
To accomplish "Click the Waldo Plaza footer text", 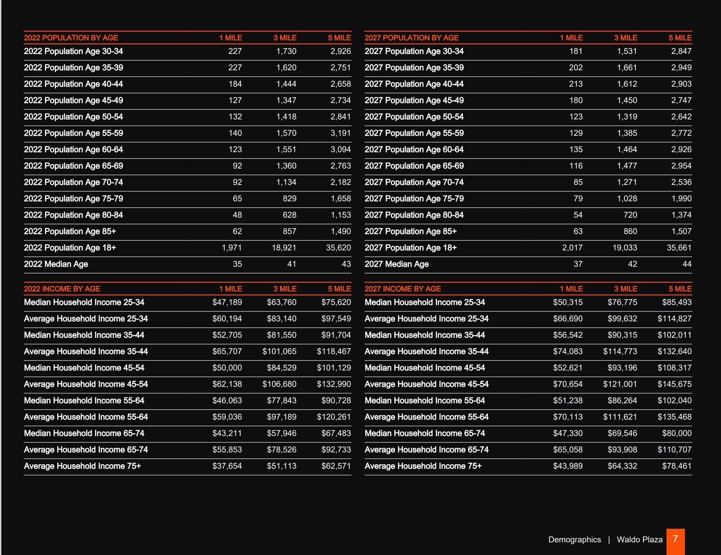I will [x=640, y=540].
